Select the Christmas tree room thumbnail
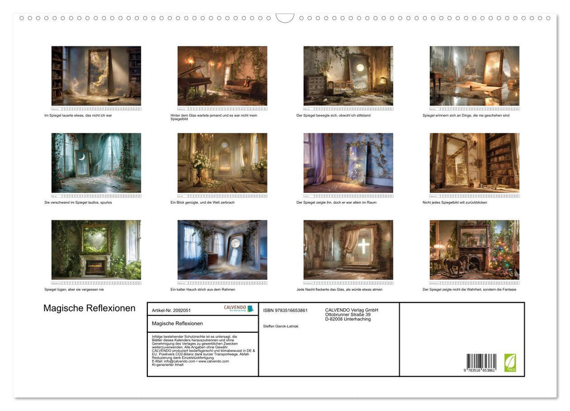This screenshot has width=570, height=411. 474,250
